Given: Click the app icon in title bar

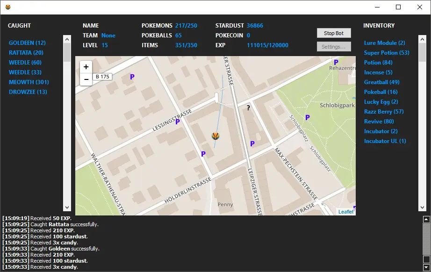Looking at the screenshot, I should coord(8,7).
